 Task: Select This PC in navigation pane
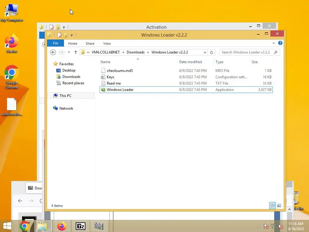point(65,96)
